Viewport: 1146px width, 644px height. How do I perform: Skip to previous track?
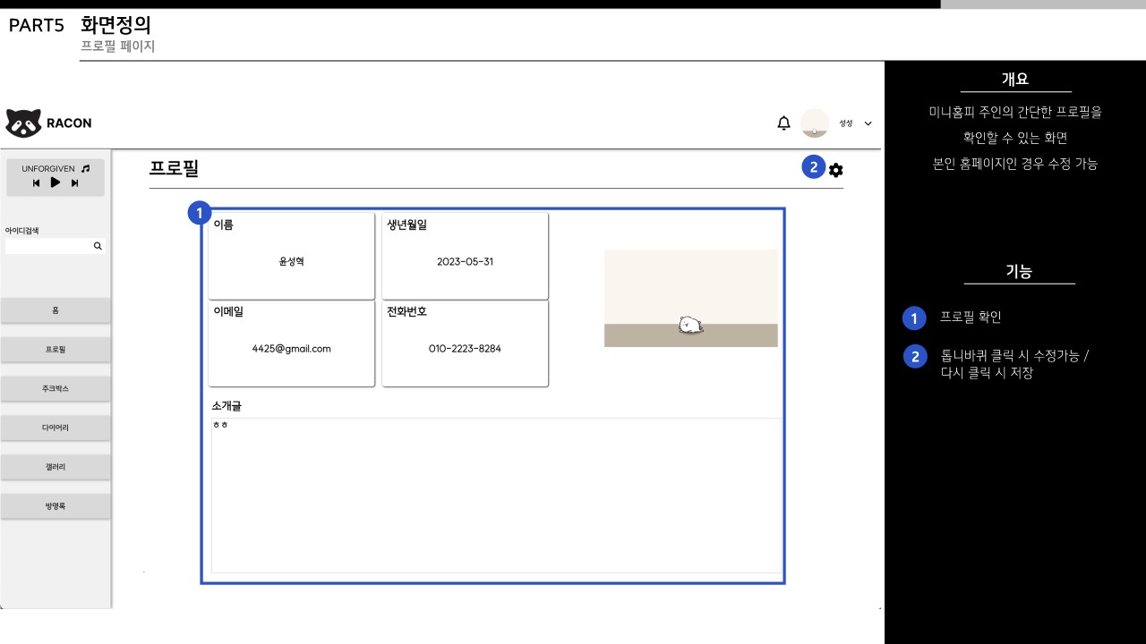(36, 182)
